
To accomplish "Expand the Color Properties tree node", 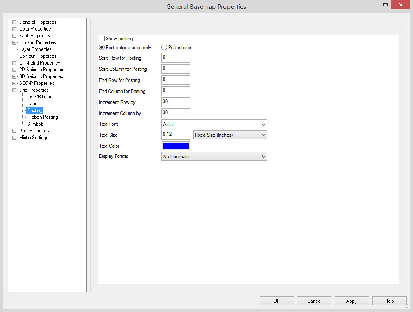I will tap(14, 29).
